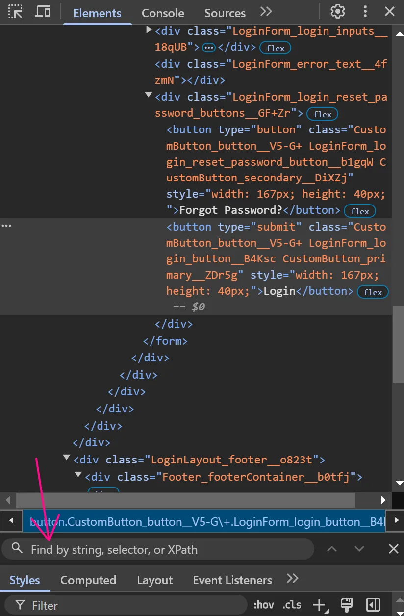This screenshot has height=616, width=404.
Task: Switch to the Console tab
Action: tap(163, 13)
